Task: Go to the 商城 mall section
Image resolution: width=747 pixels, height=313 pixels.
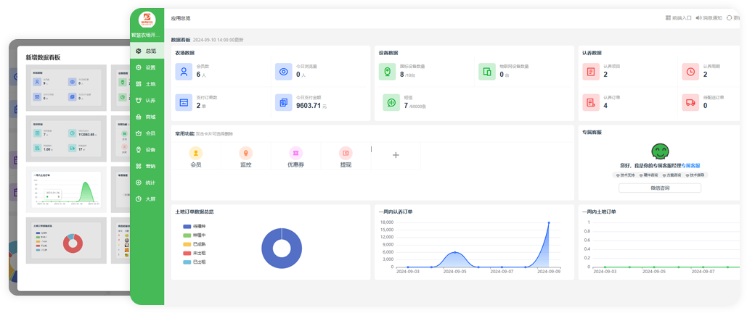Action: click(146, 117)
